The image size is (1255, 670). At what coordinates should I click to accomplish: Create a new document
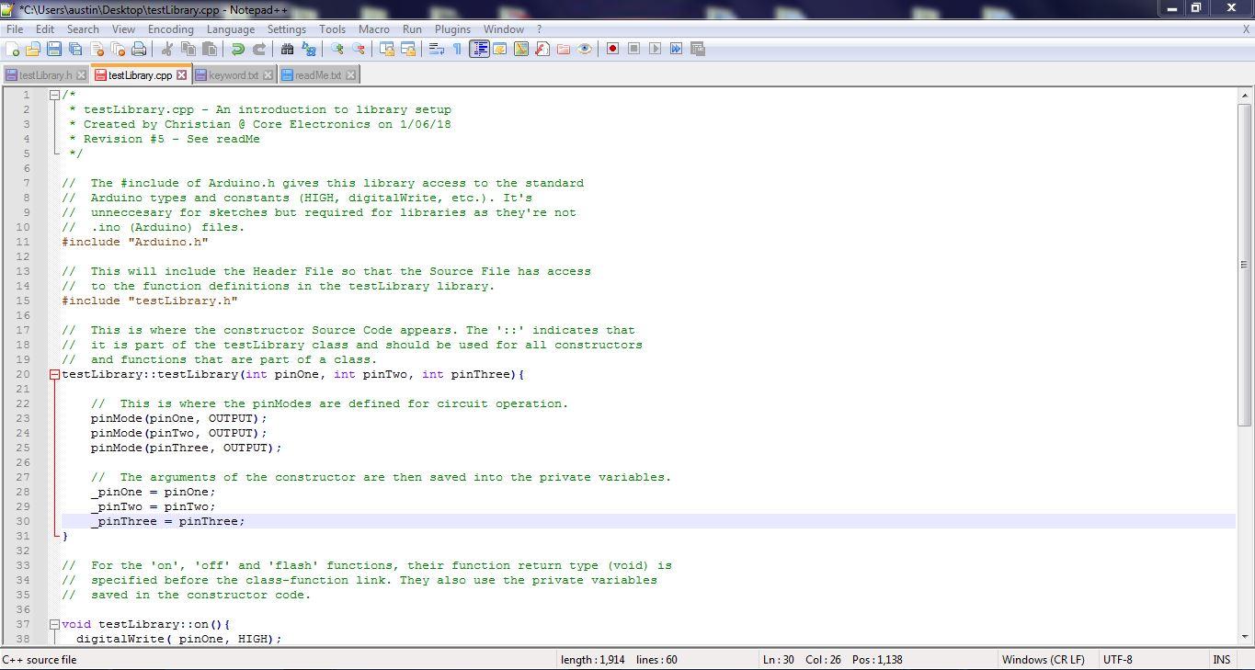pos(15,49)
